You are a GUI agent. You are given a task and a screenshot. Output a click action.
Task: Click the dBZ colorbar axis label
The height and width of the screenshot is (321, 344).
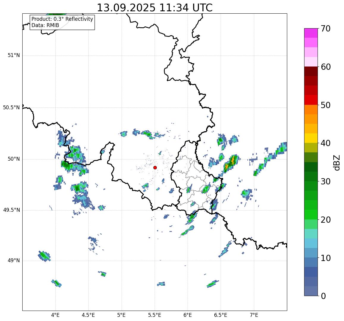click(337, 163)
